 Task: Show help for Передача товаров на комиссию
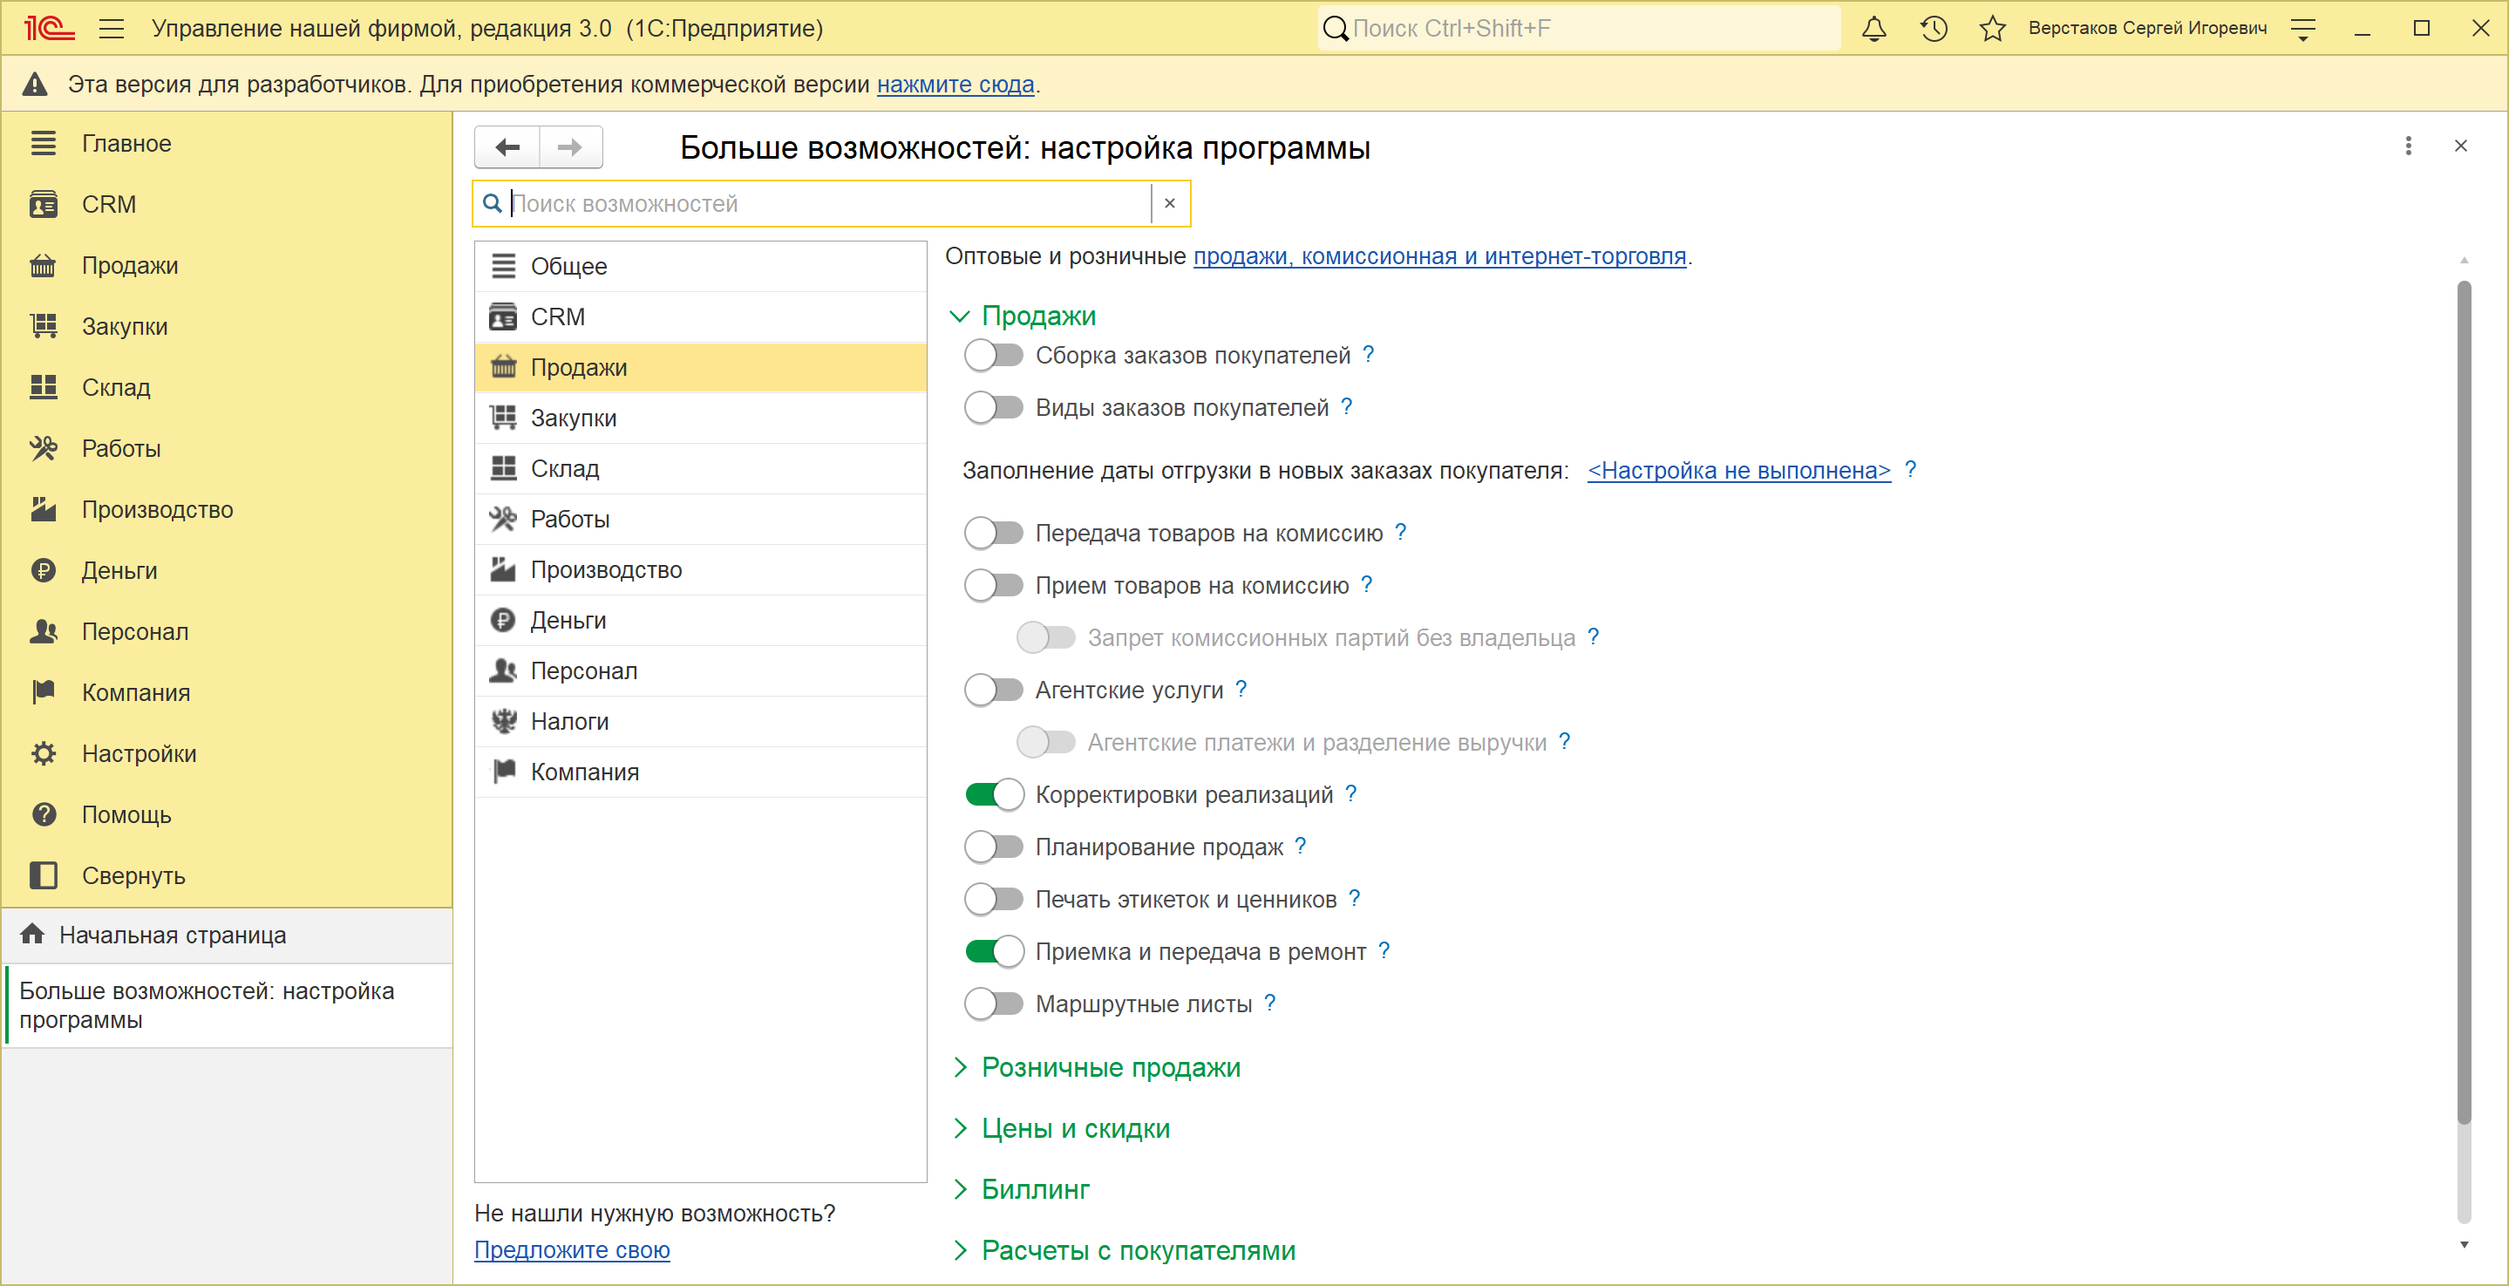coord(1401,532)
